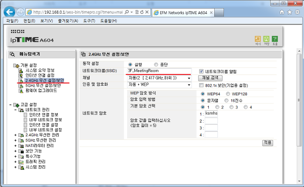Click the SSID field containing 3F_MeetingRoom
This screenshot has width=304, height=187.
(160, 71)
